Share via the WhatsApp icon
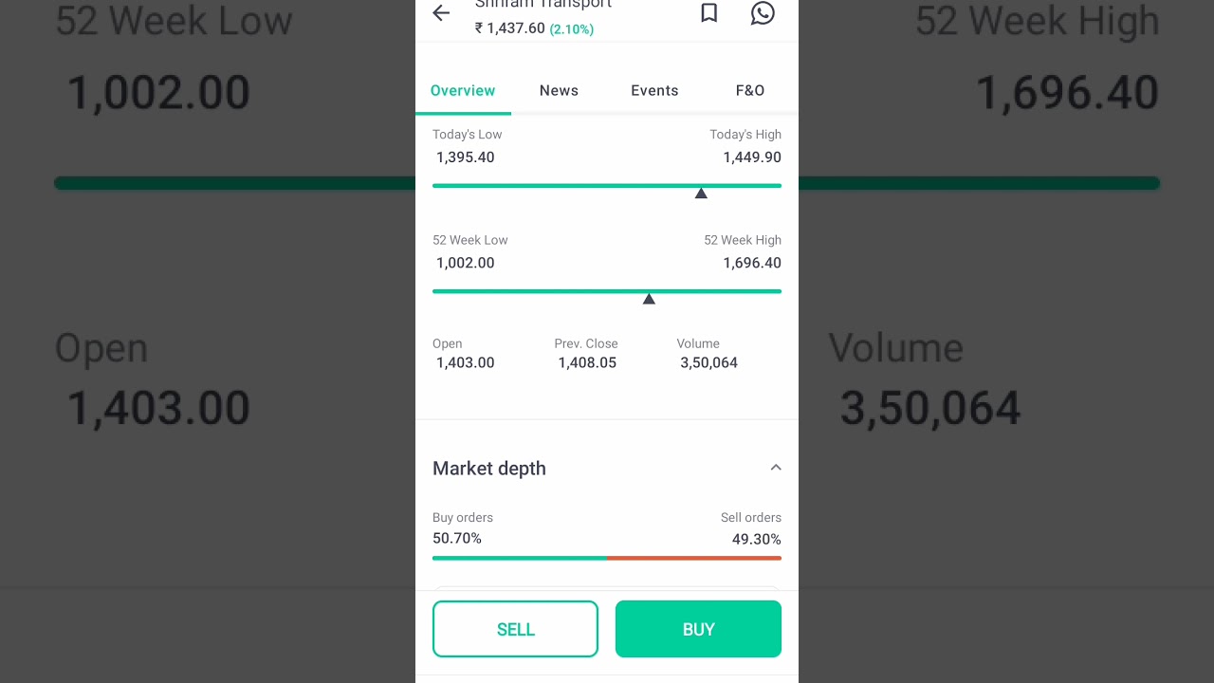The height and width of the screenshot is (683, 1214). [763, 13]
